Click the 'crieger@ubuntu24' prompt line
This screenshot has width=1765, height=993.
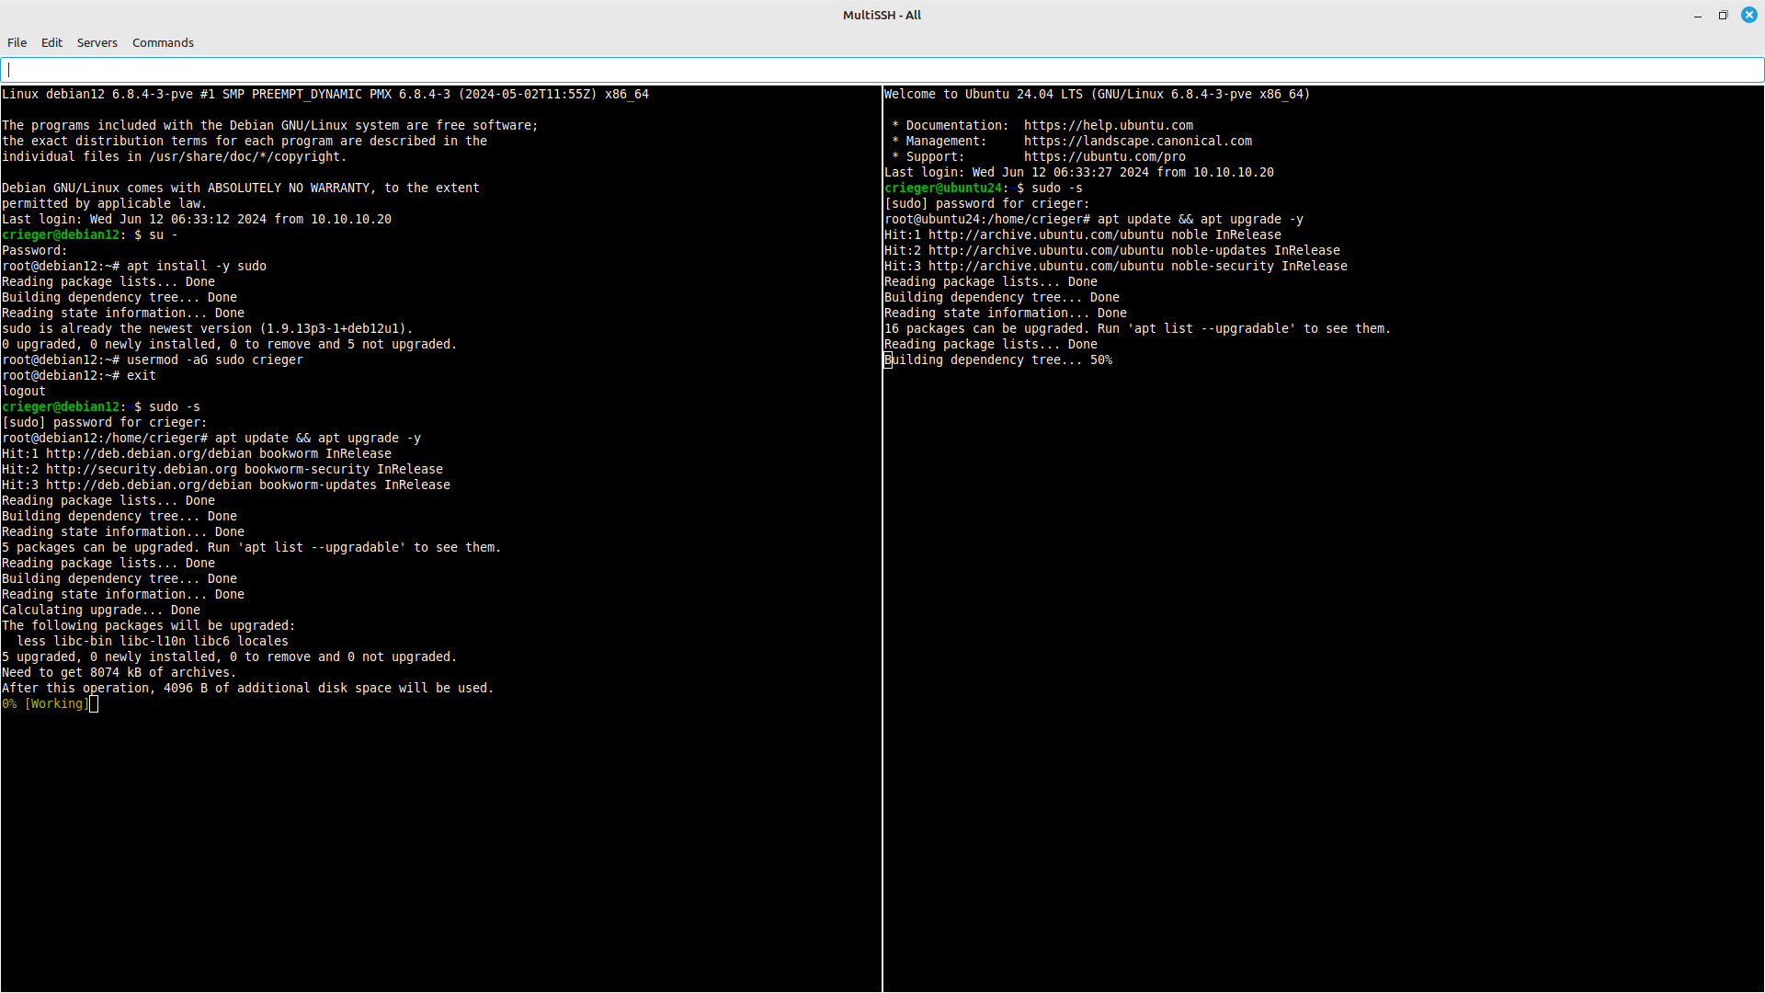(984, 188)
